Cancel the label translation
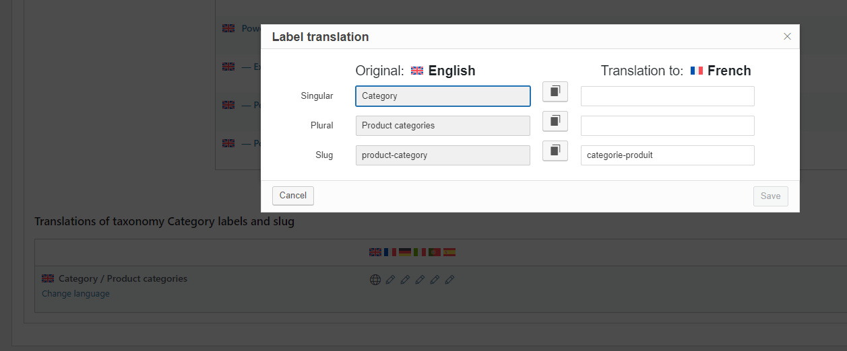This screenshot has width=847, height=351. pyautogui.click(x=293, y=196)
